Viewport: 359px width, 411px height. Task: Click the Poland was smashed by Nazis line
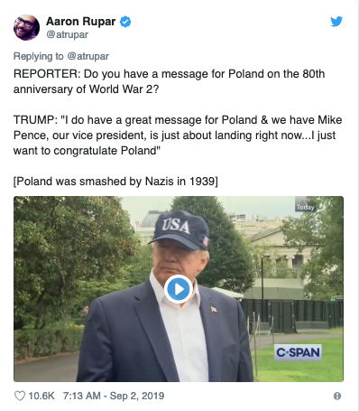coord(115,182)
